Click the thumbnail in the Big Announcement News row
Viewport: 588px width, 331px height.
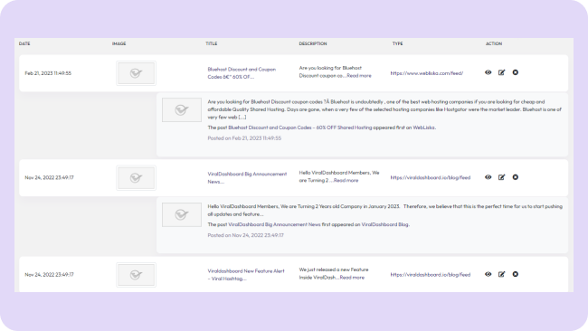(x=136, y=177)
